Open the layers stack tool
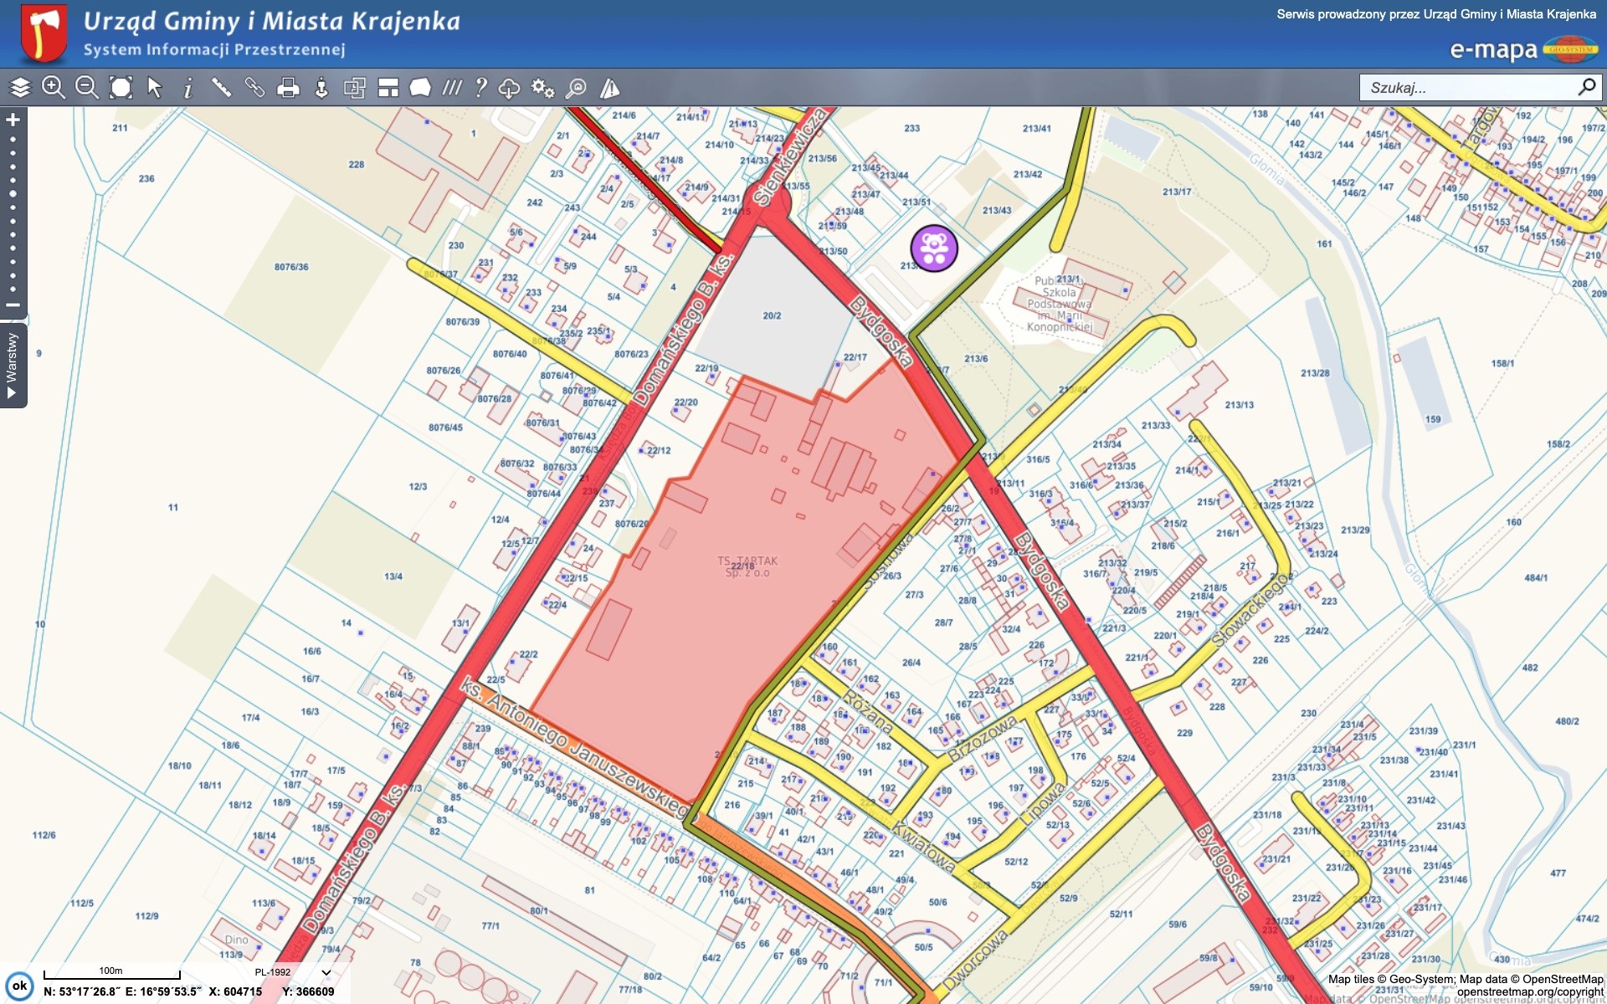This screenshot has width=1607, height=1004. [20, 87]
